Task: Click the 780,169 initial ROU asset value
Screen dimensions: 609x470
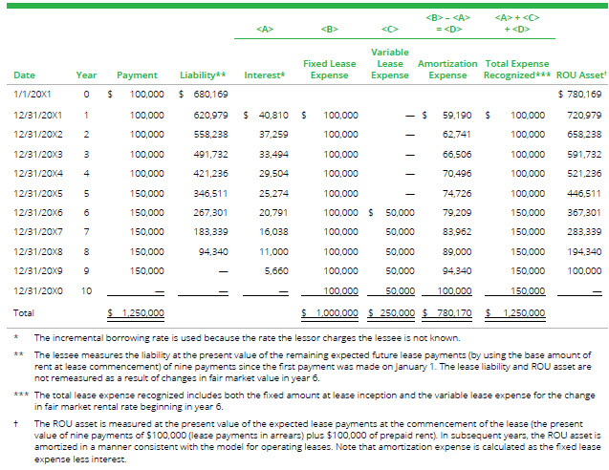Action: pos(584,94)
